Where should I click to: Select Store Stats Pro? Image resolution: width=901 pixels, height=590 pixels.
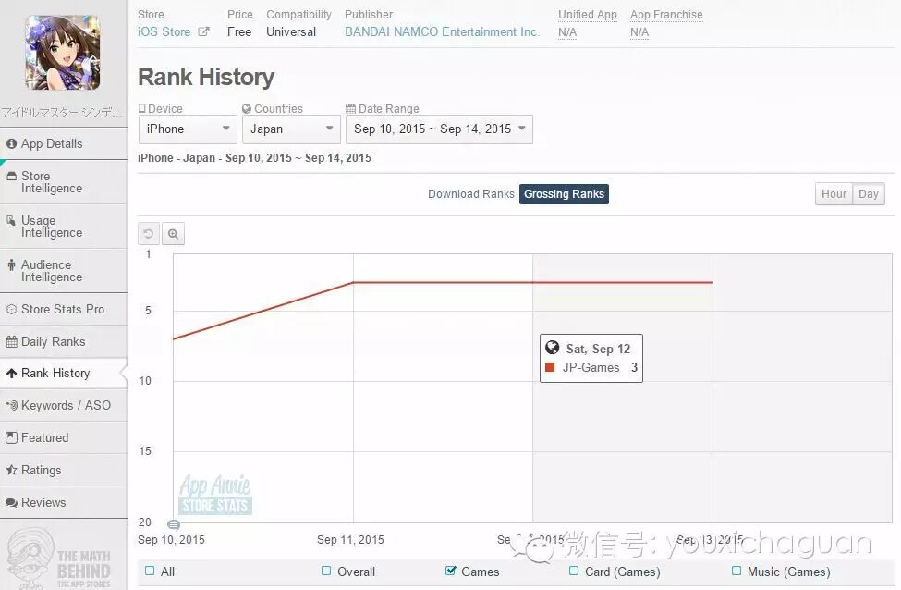[64, 310]
